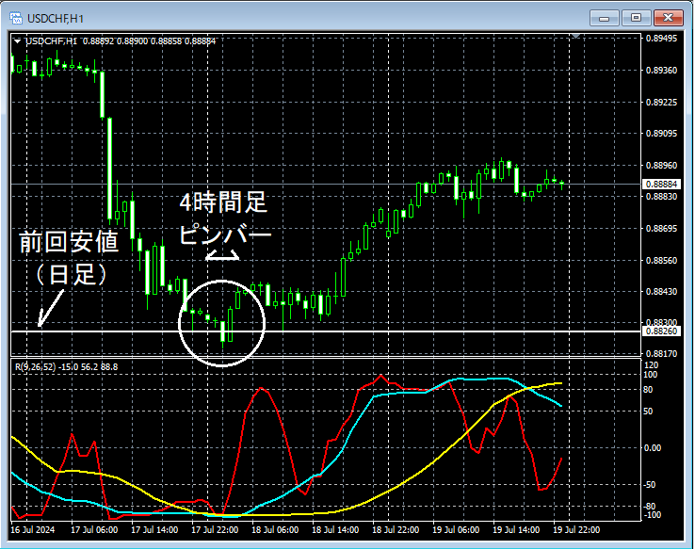Click the indicator scale value 100
This screenshot has width=695, height=549.
tap(650, 375)
